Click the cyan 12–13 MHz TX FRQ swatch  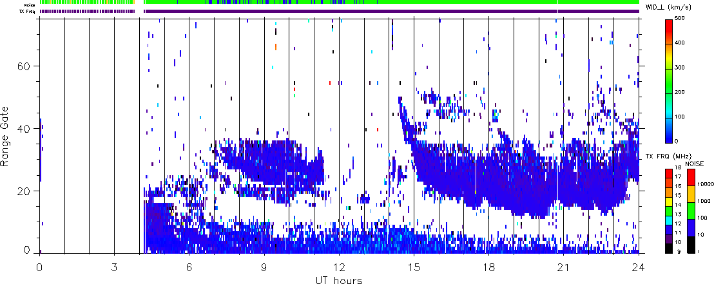tap(670, 220)
